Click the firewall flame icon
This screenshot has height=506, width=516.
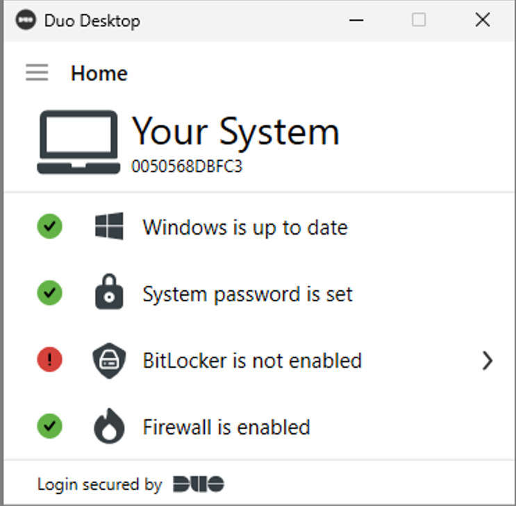click(x=109, y=426)
